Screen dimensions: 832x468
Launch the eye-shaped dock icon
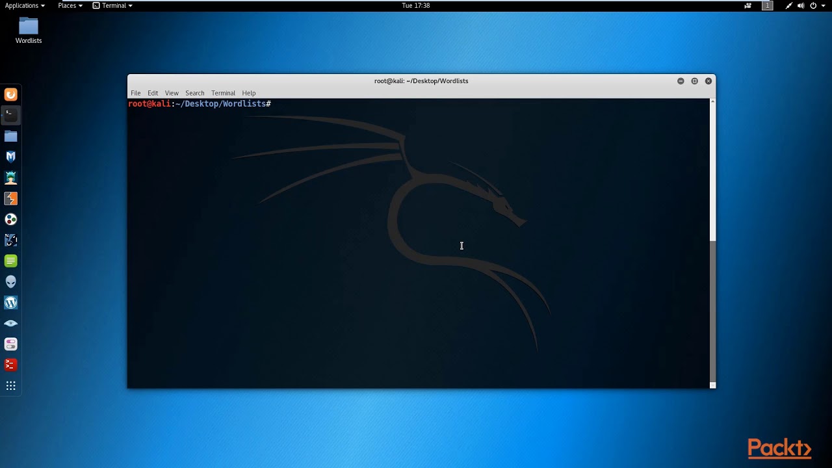pos(11,323)
